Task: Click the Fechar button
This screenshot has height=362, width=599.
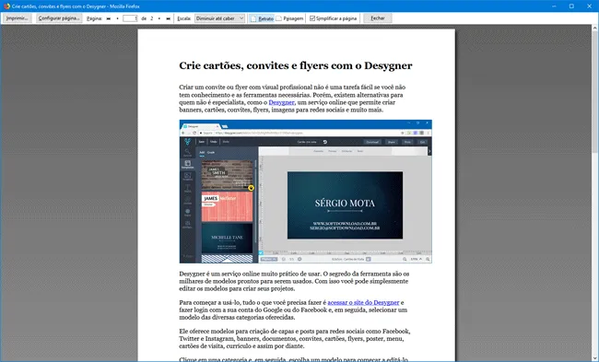Action: 378,18
